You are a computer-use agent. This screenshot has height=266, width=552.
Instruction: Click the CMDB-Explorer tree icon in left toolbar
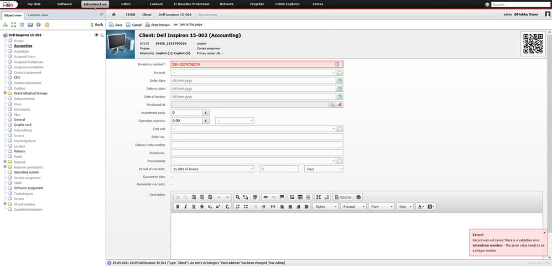(x=6, y=25)
